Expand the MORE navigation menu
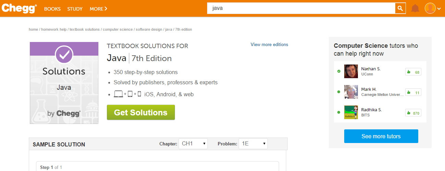This screenshot has width=445, height=171. [x=98, y=9]
